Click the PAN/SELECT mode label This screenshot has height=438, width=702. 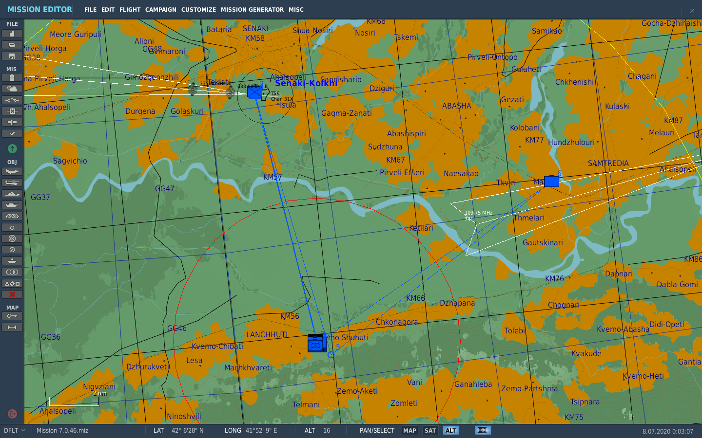(x=377, y=430)
